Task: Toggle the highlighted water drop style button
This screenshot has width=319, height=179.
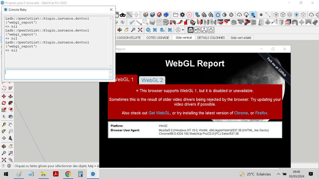Action: [x=218, y=15]
